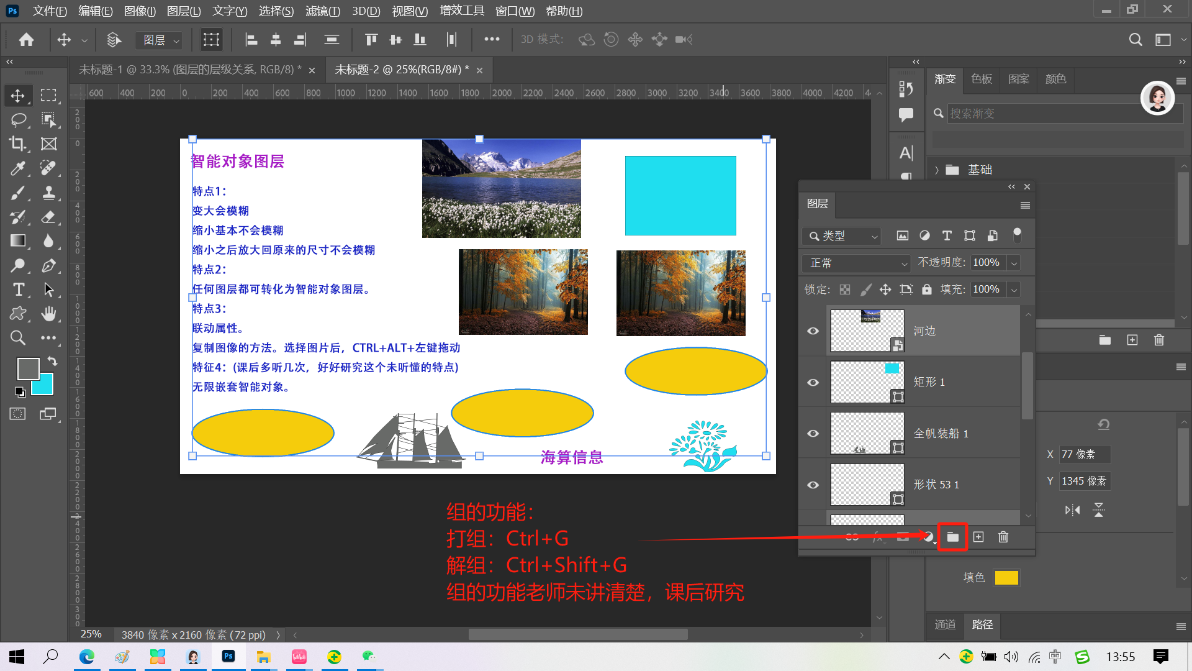This screenshot has height=671, width=1192.
Task: Switch to the 色板 panel tab
Action: (982, 79)
